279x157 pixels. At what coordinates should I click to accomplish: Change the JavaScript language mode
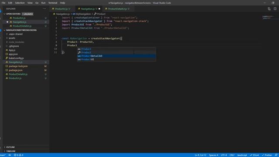pos(242,155)
